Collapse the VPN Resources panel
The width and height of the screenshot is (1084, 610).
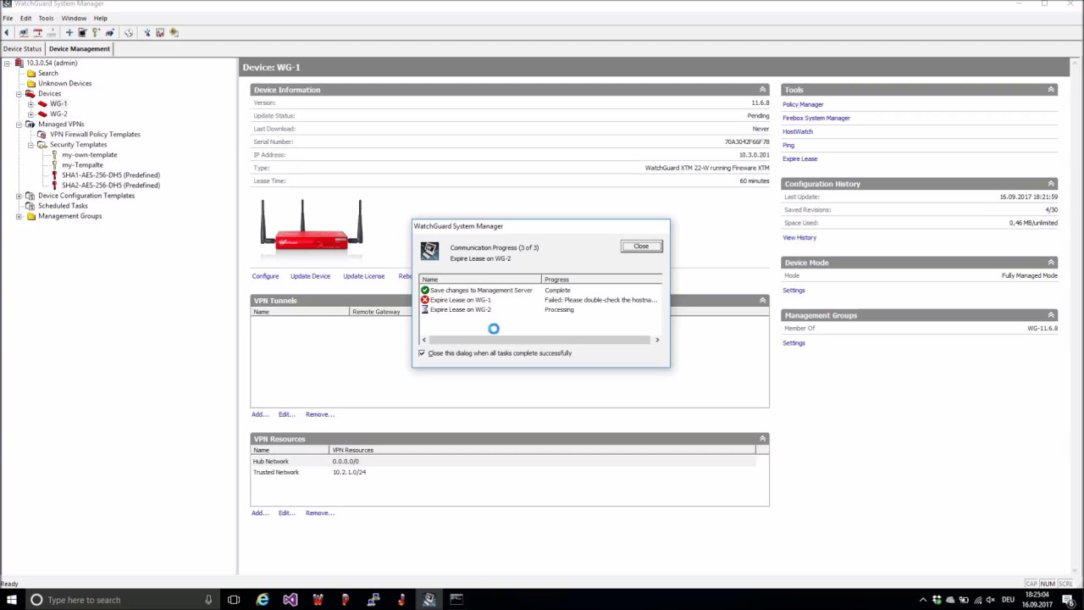pyautogui.click(x=762, y=438)
